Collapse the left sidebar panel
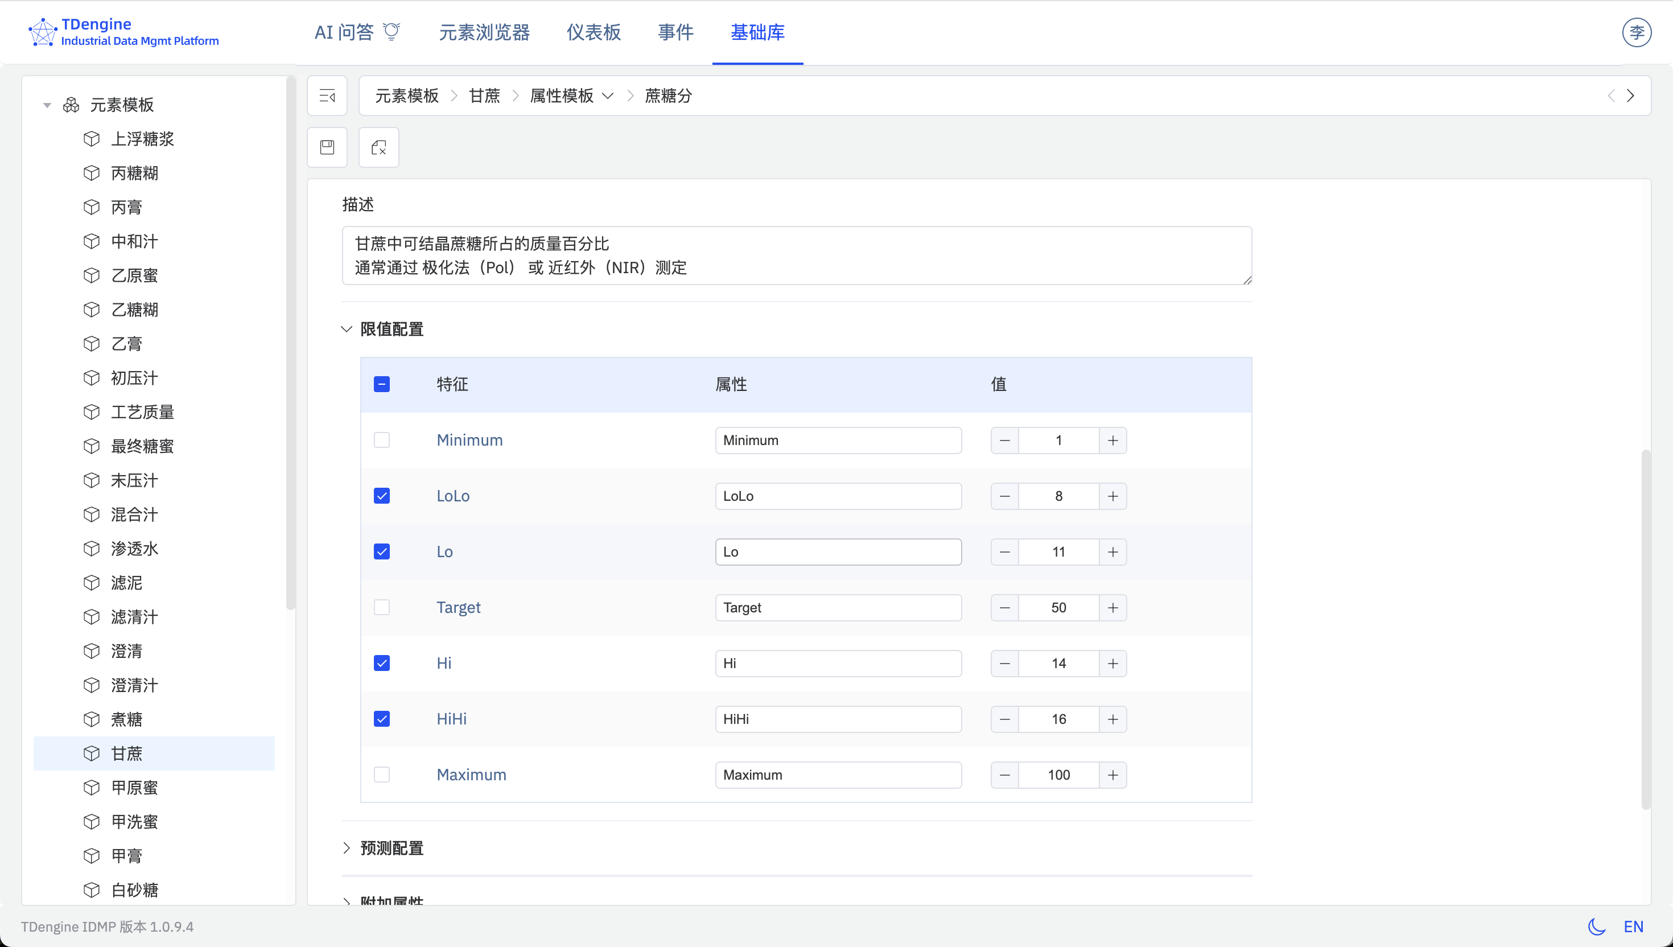Viewport: 1673px width, 947px height. coord(327,96)
